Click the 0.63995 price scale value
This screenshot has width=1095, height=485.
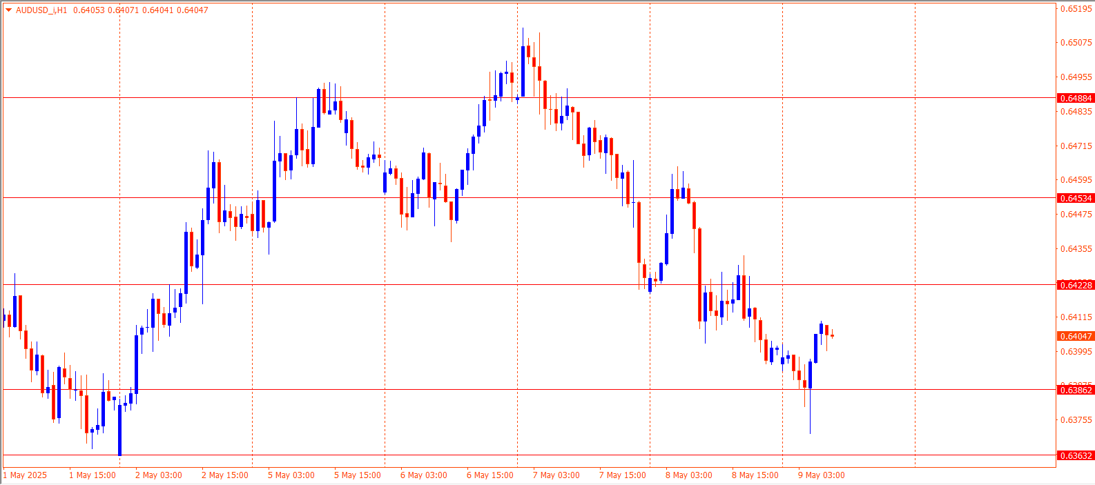click(x=1076, y=352)
